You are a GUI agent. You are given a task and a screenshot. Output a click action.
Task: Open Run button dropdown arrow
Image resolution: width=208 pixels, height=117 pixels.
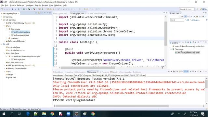point(26,9)
